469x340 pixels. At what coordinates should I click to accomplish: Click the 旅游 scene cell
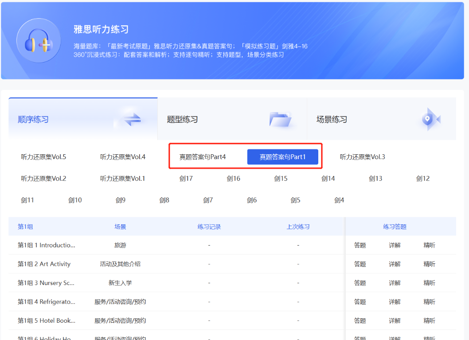coord(120,245)
